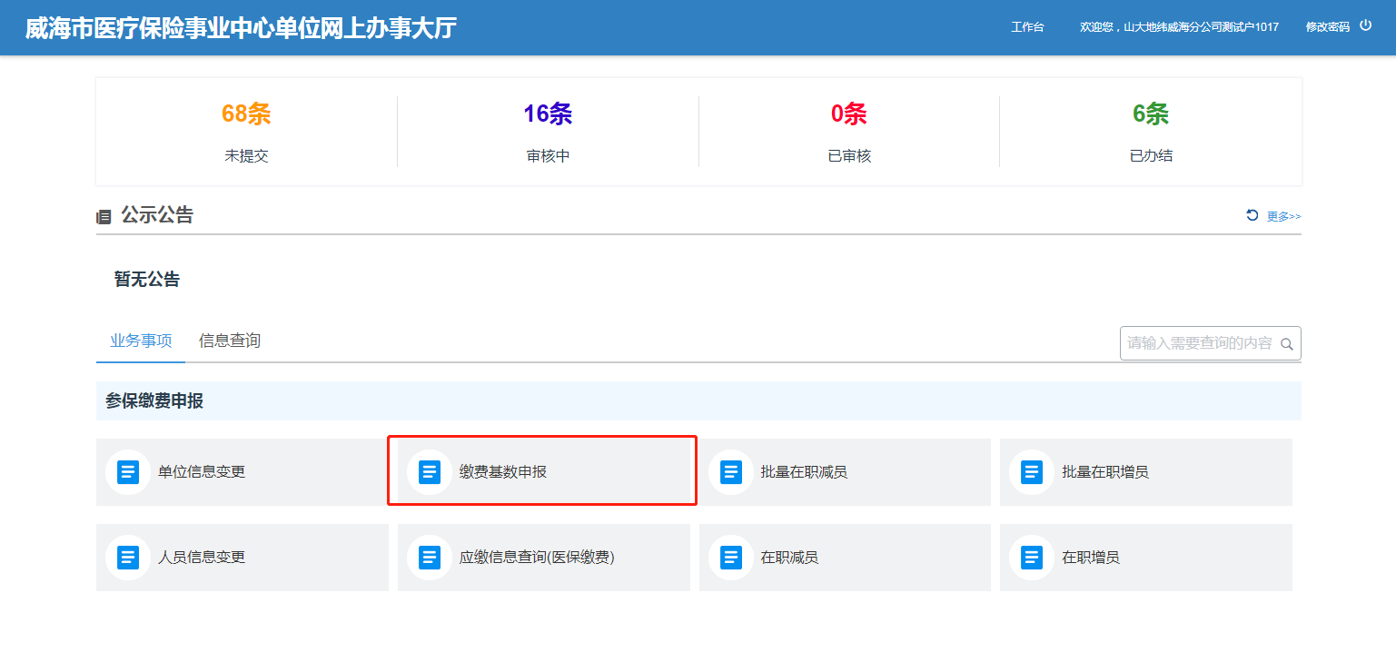Screen dimensions: 1396x672
Task: View the 68条 未提交 items
Action: click(x=246, y=114)
